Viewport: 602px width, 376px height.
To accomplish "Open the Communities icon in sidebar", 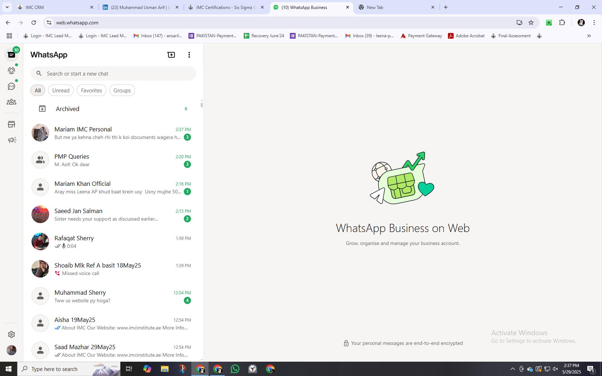I will pos(11,102).
